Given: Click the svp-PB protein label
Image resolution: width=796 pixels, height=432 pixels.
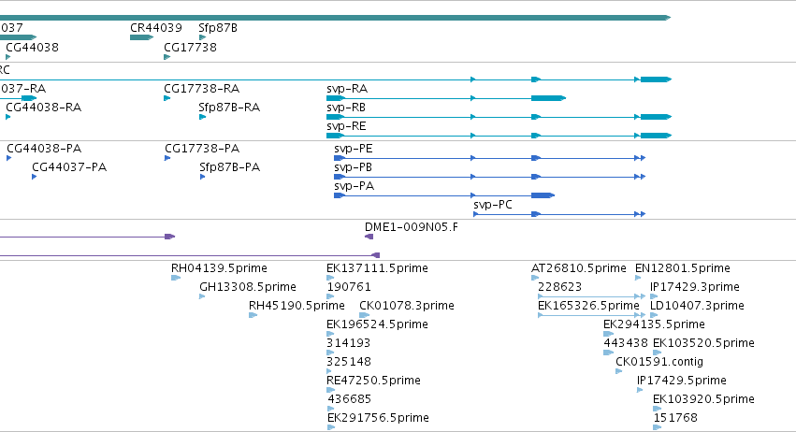Looking at the screenshot, I should [353, 167].
